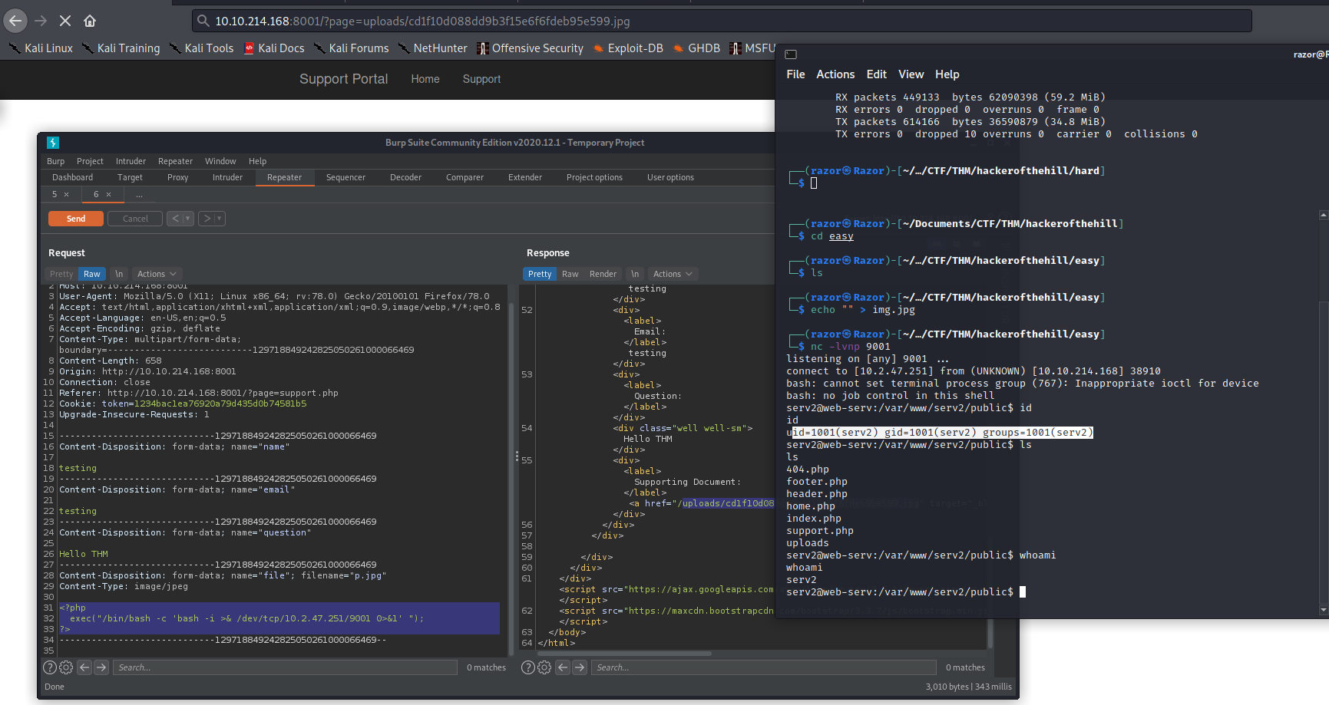This screenshot has height=705, width=1329.
Task: Open Exploit-DB bookmark
Action: 628,48
